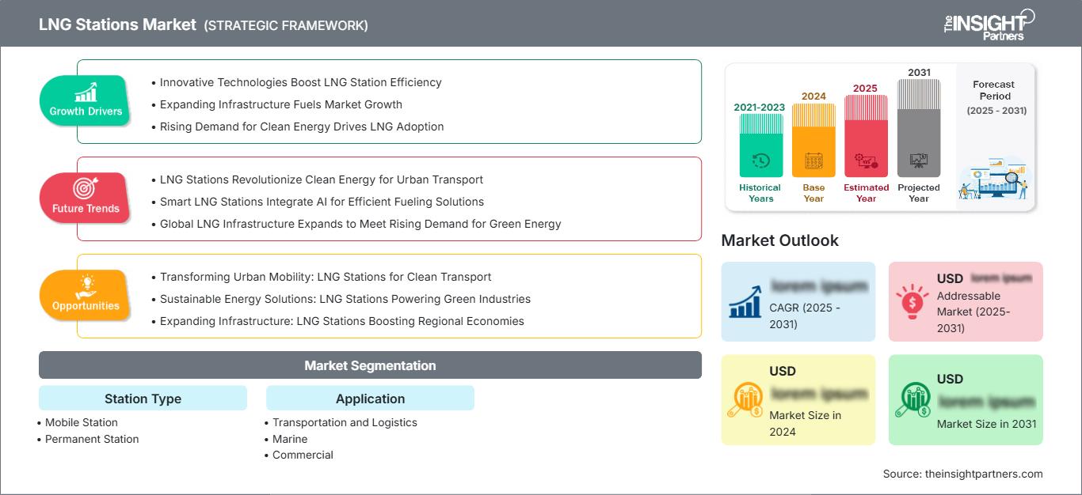Click the 2025 red estimated bar
This screenshot has height=495, width=1082.
pyautogui.click(x=866, y=136)
